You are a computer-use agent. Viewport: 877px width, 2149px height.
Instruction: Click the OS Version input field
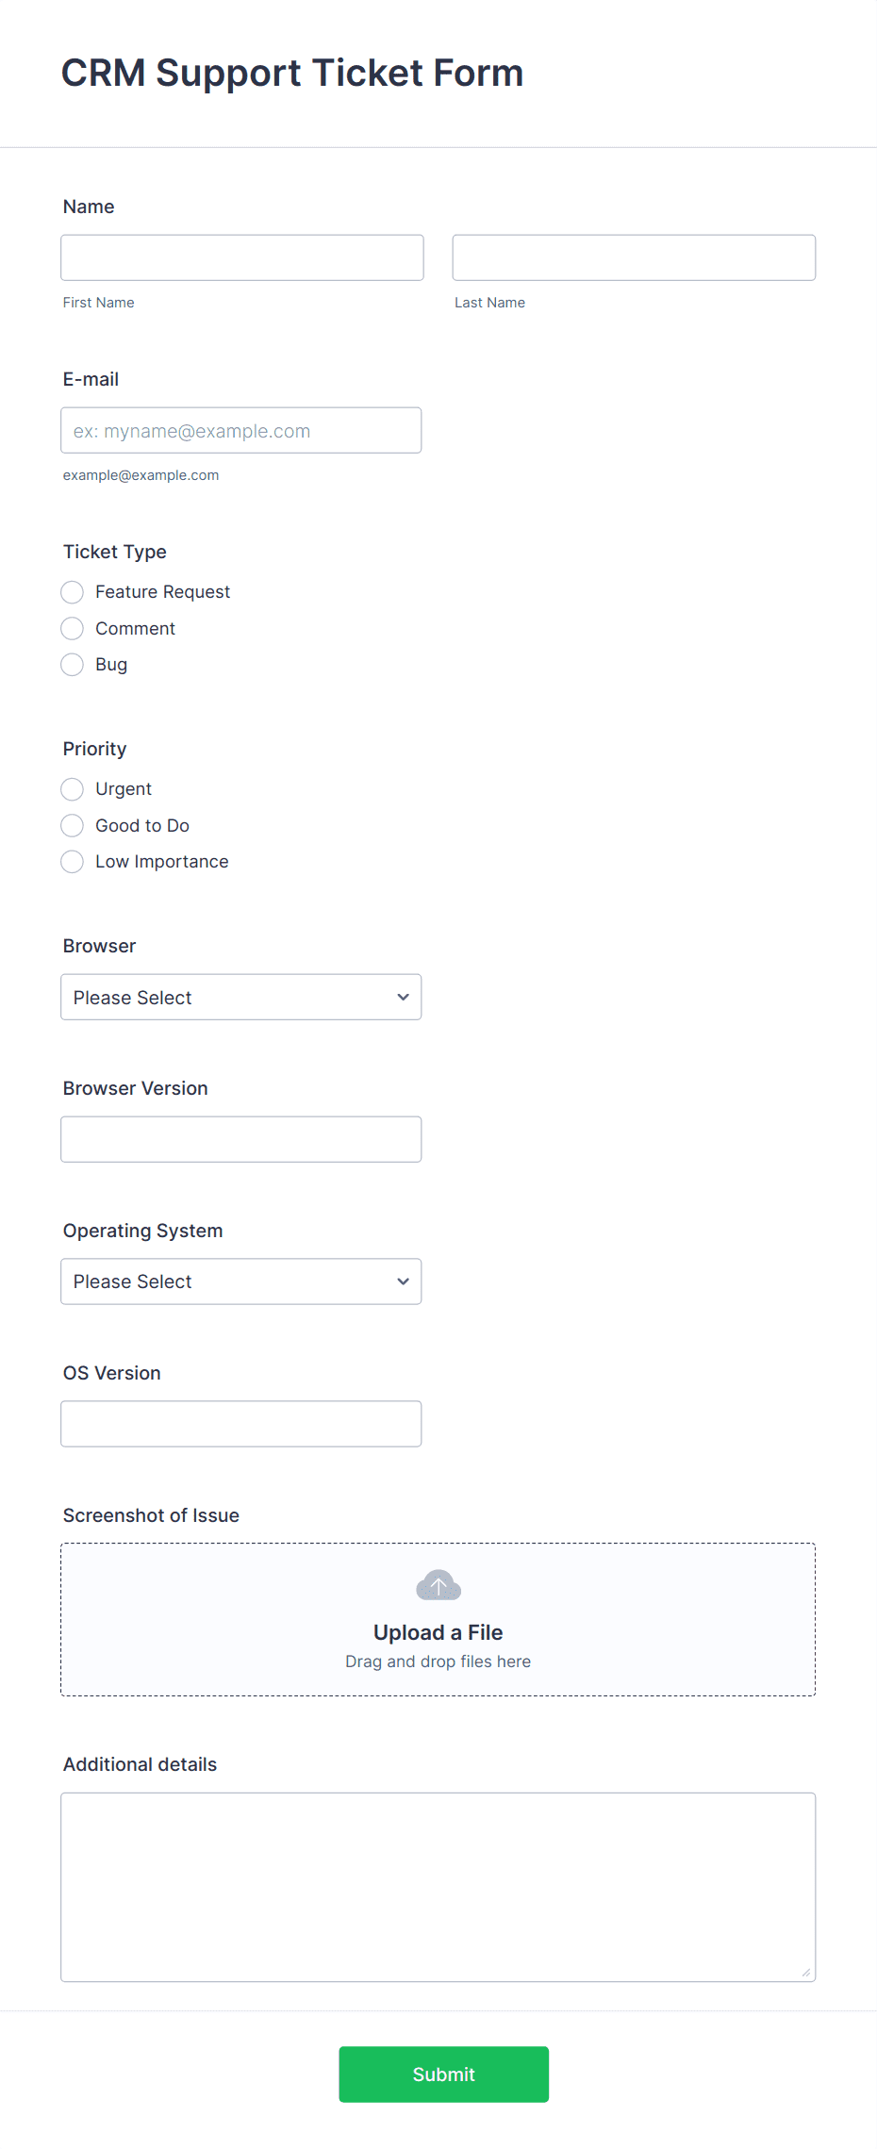click(240, 1423)
